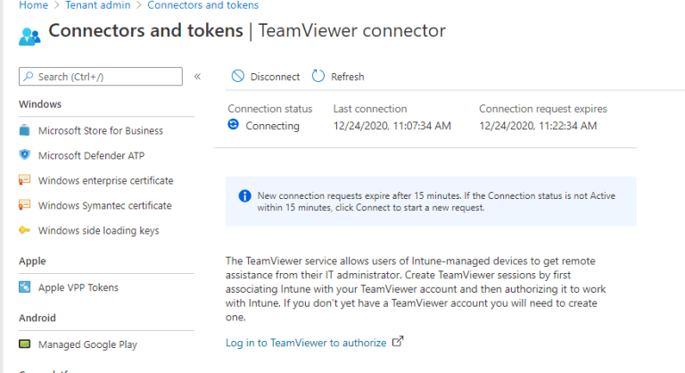Click the Disconnect icon in the toolbar
Image resolution: width=685 pixels, height=373 pixels.
tap(237, 77)
